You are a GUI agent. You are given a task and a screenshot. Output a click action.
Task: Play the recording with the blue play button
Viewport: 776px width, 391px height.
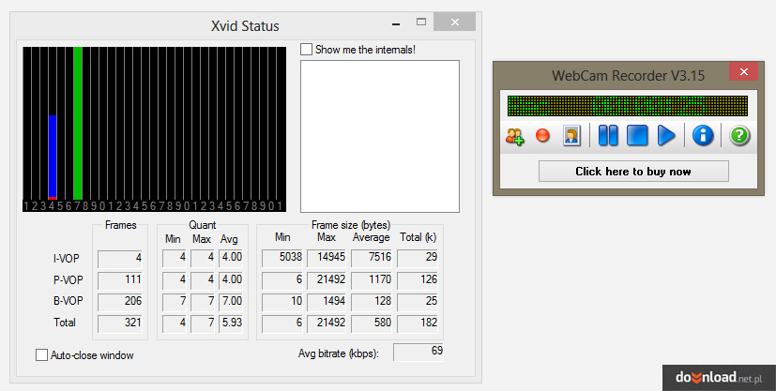coord(666,135)
